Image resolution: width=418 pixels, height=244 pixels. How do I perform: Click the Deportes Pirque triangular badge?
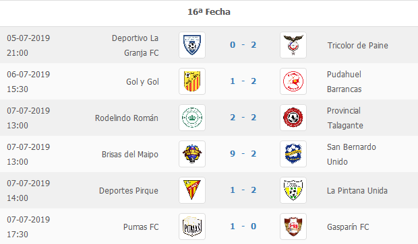coord(192,190)
